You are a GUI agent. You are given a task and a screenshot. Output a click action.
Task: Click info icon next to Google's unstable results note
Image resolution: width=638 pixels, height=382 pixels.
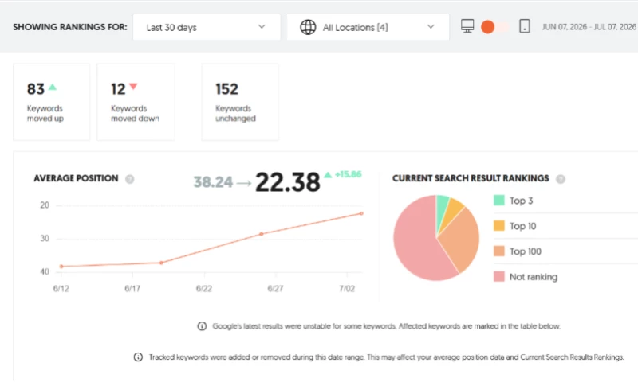[x=202, y=326]
